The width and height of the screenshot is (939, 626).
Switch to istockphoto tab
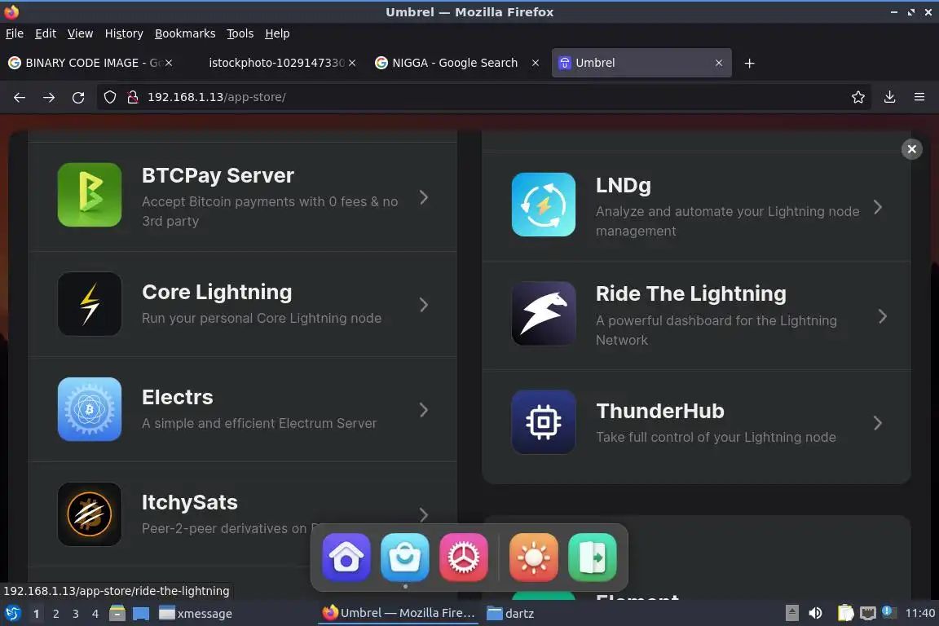[274, 63]
